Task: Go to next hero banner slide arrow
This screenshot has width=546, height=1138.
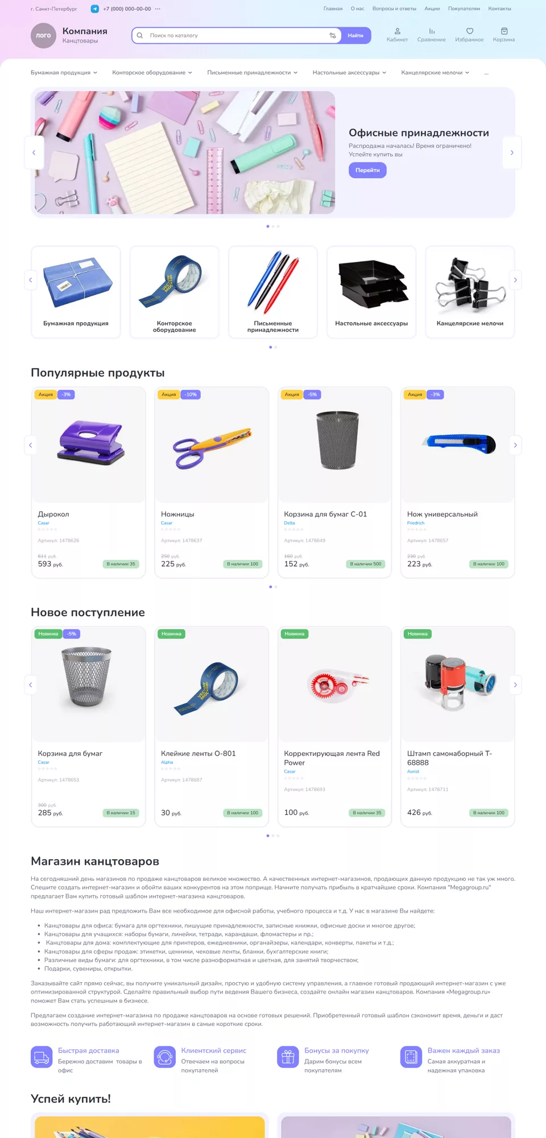Action: pyautogui.click(x=512, y=152)
